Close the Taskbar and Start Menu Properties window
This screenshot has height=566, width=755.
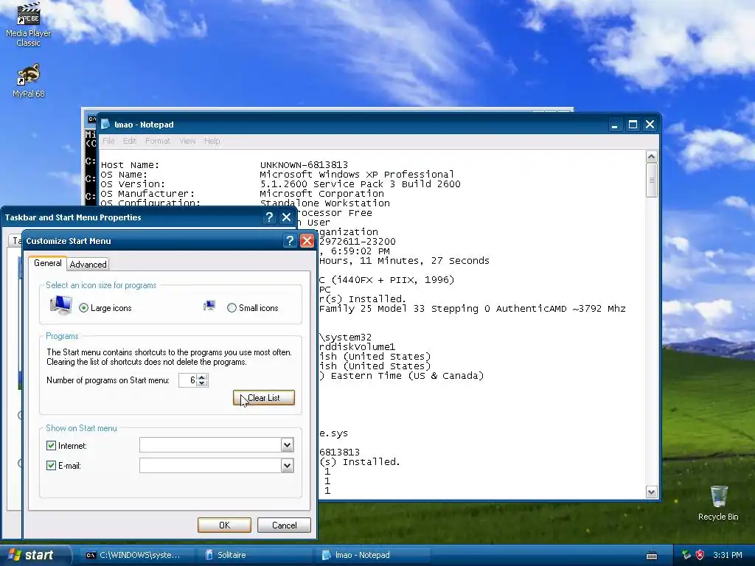(287, 217)
